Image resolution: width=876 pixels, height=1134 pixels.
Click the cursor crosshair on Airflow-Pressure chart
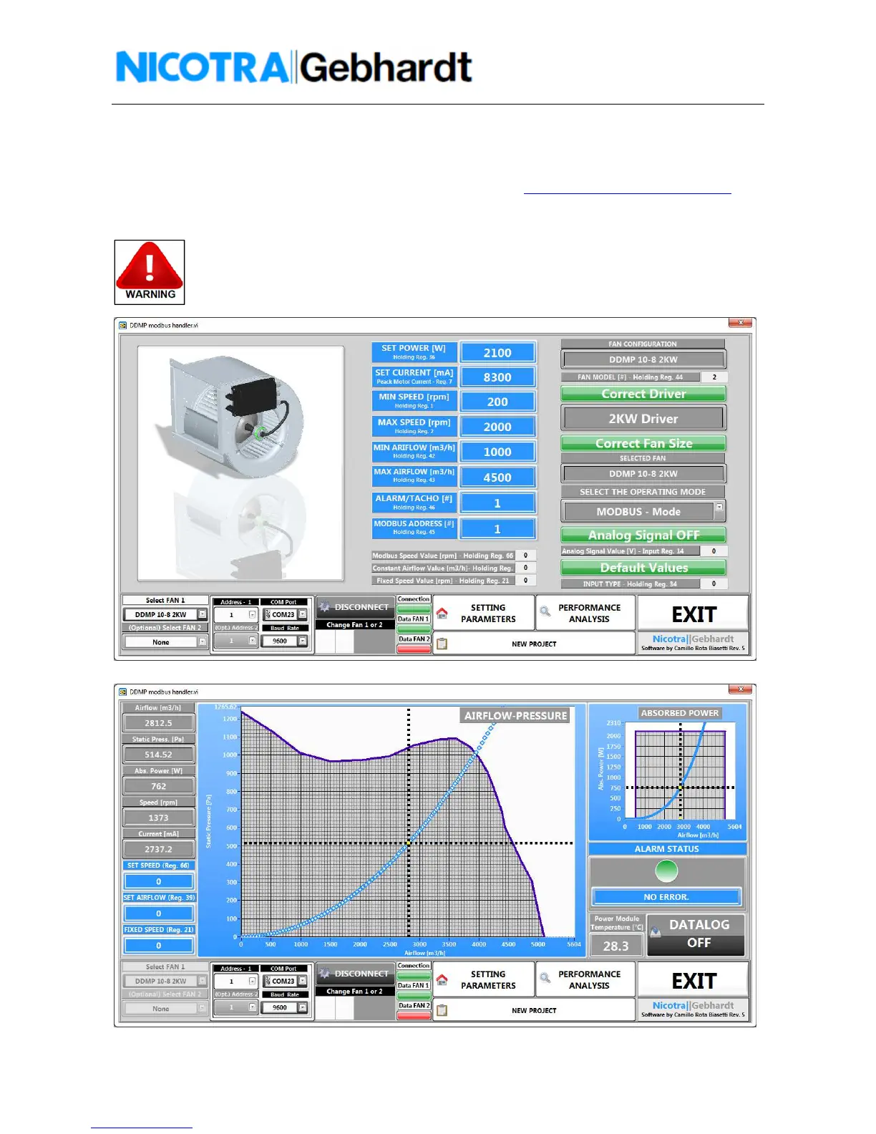point(409,843)
